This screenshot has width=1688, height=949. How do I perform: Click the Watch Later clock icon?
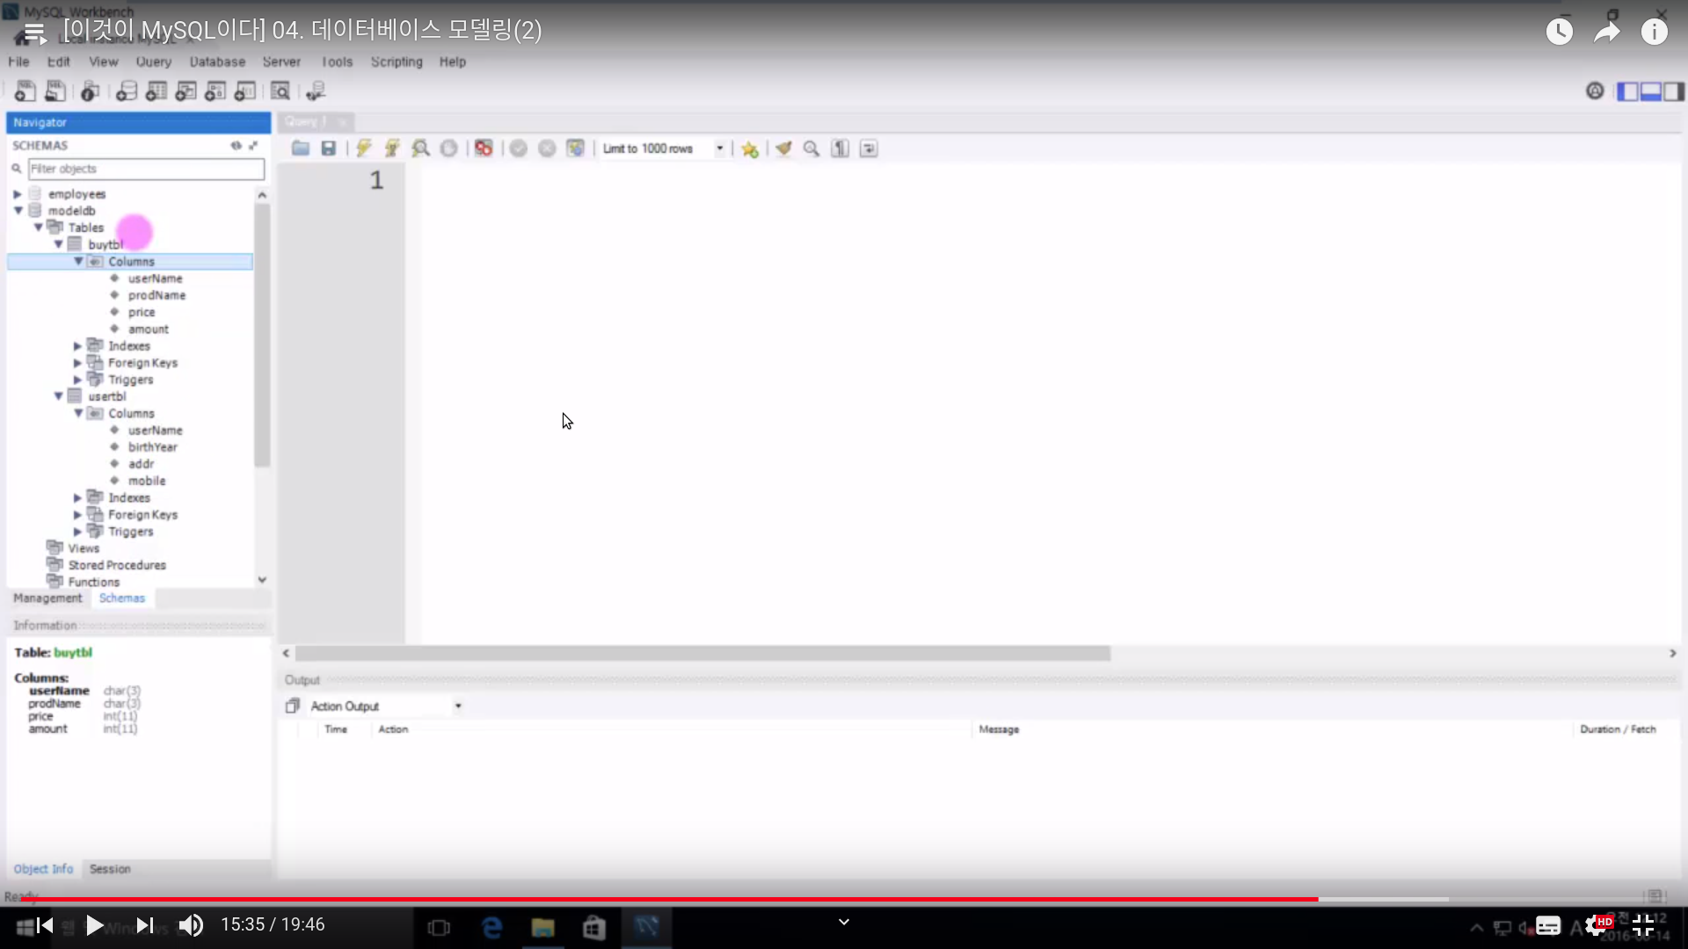(1560, 33)
